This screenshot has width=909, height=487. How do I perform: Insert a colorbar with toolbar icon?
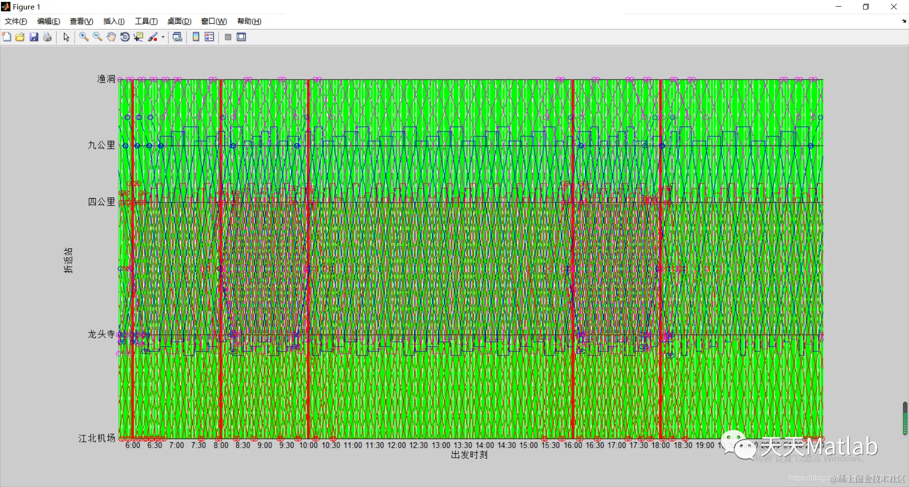pos(196,37)
